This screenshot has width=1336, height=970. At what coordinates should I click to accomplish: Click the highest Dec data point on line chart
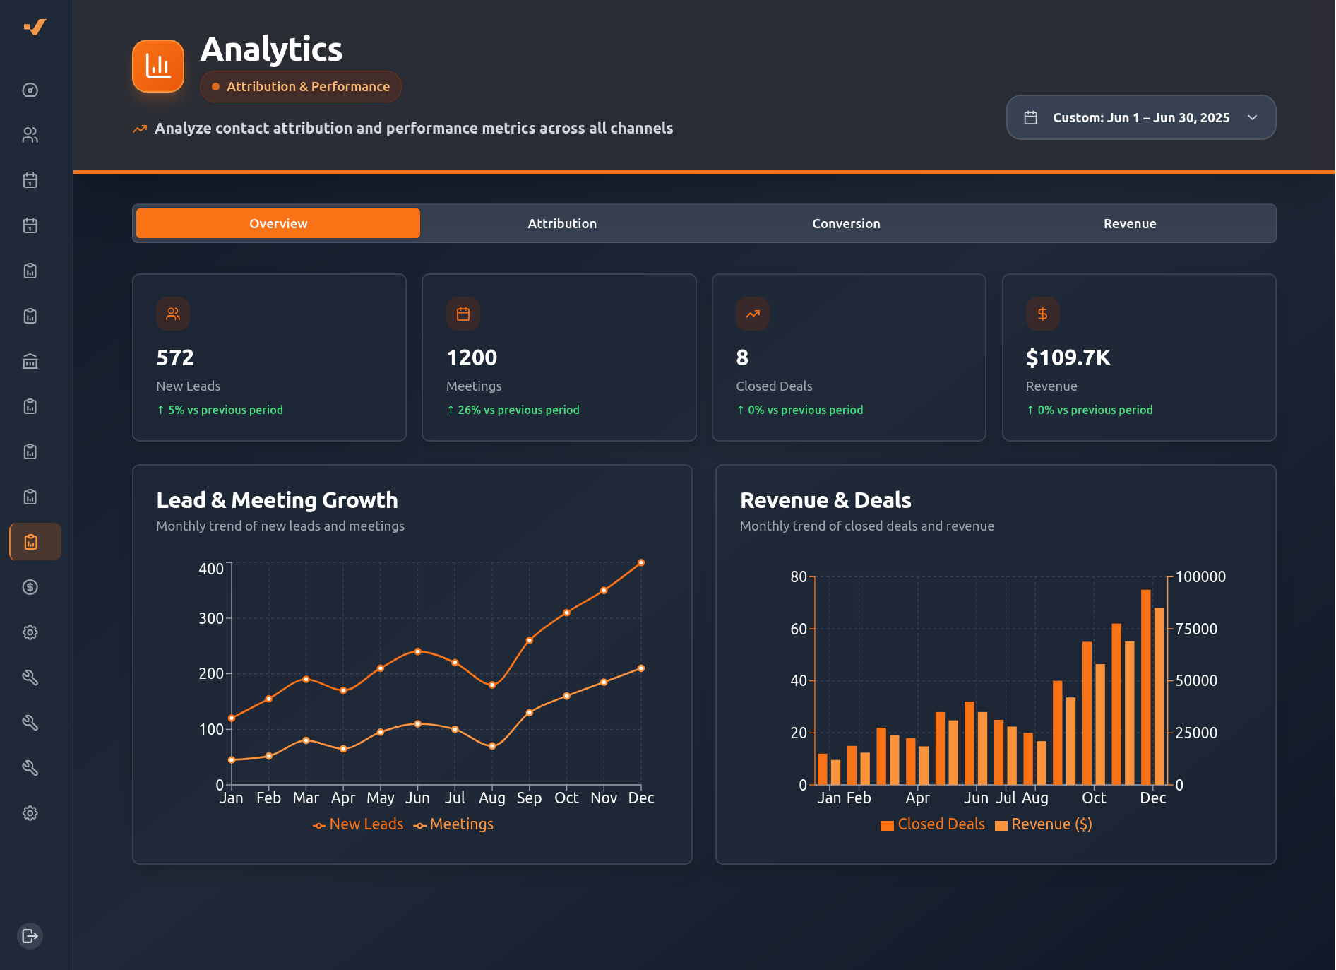click(641, 563)
